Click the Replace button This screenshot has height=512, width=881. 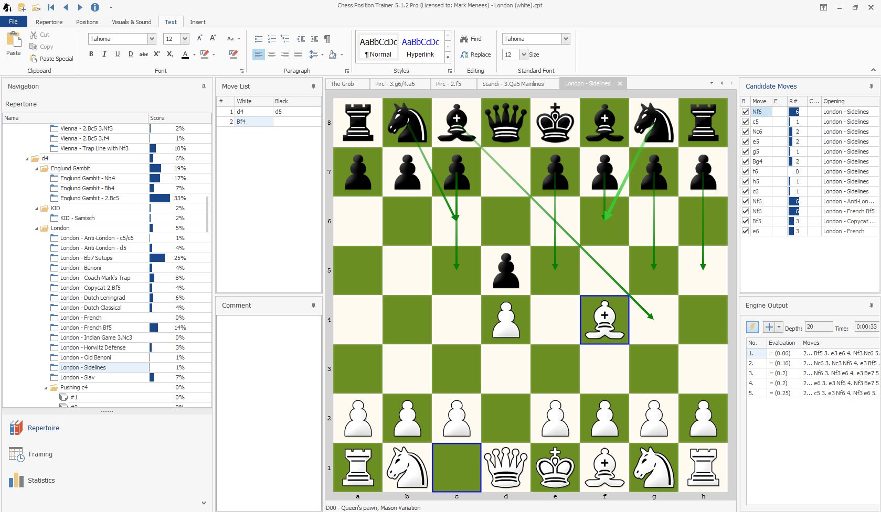click(475, 55)
